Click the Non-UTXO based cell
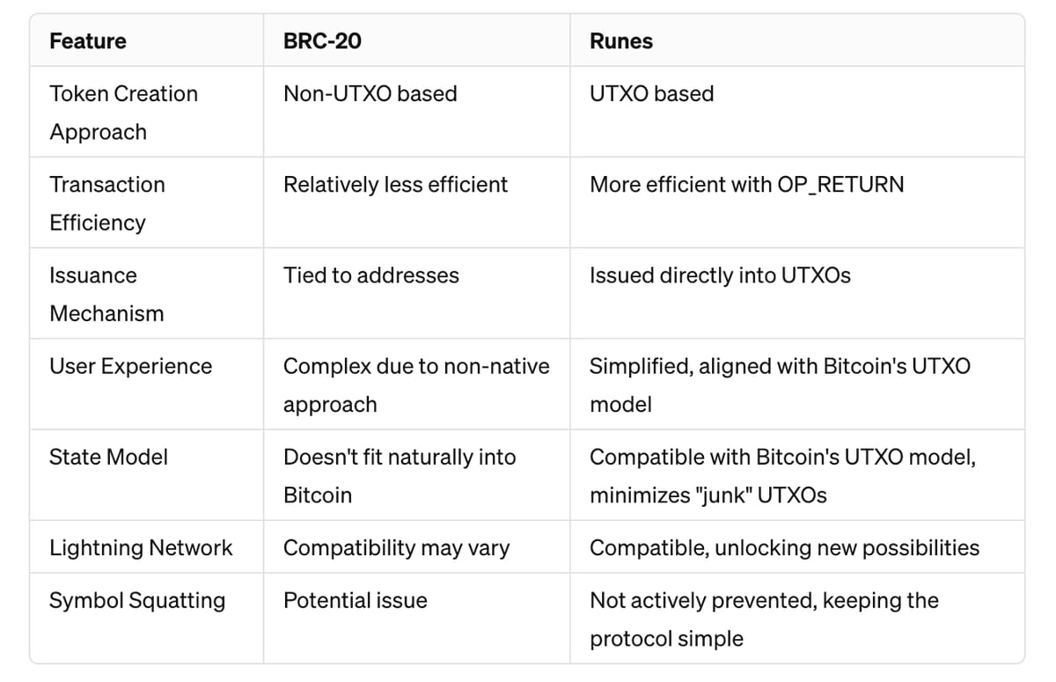Viewport: 1056px width, 682px height. (370, 94)
